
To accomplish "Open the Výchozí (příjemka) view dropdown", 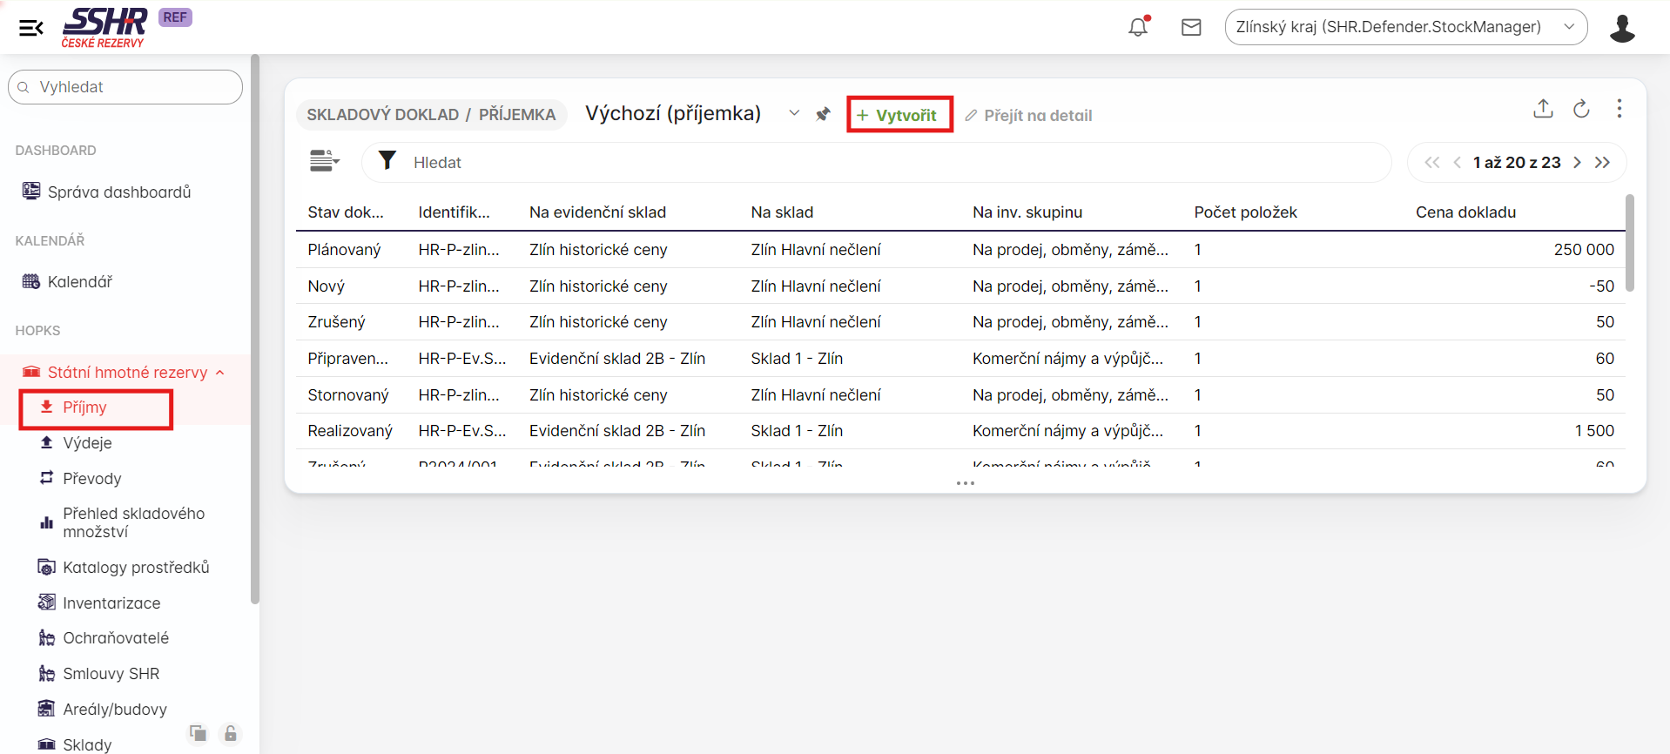I will 793,113.
